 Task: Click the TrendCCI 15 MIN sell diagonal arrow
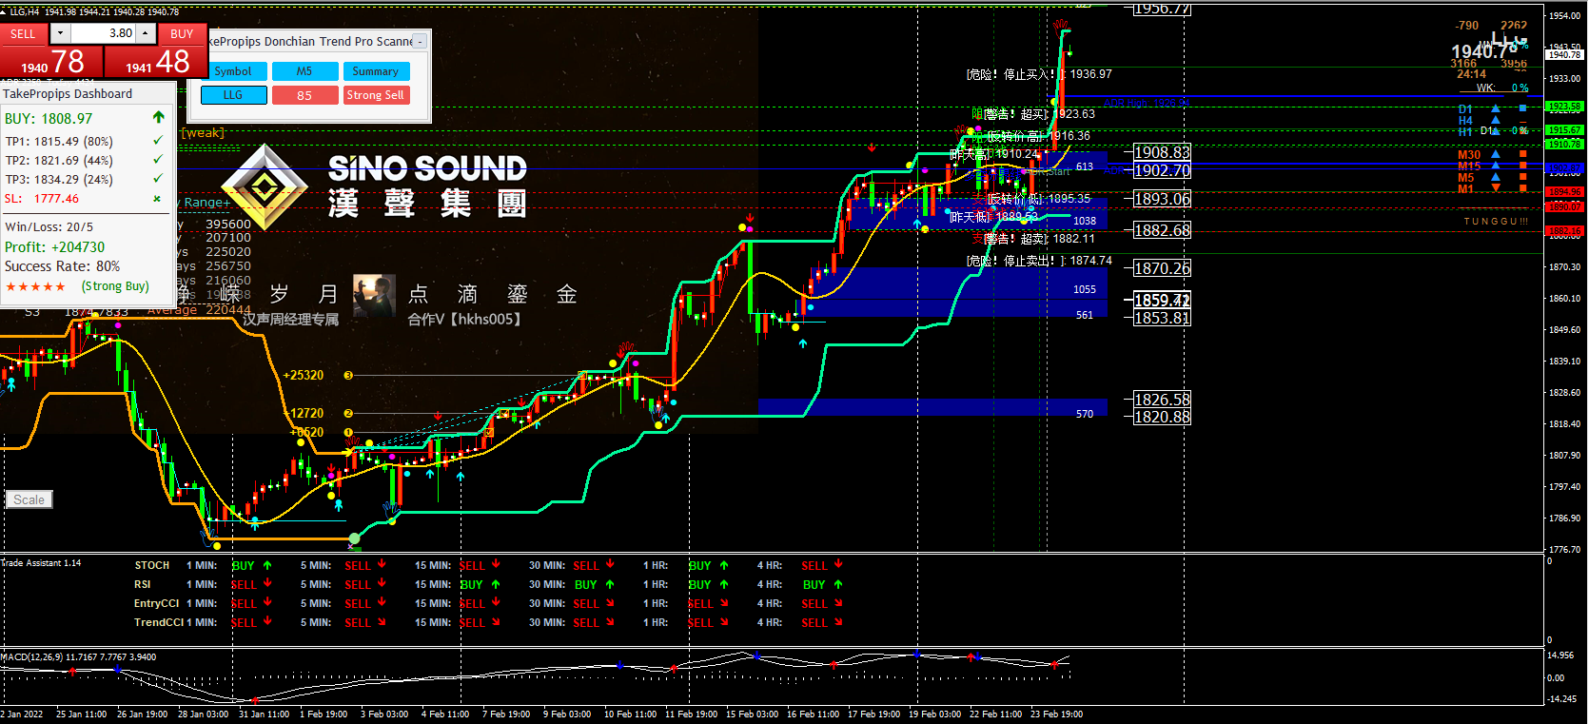496,622
